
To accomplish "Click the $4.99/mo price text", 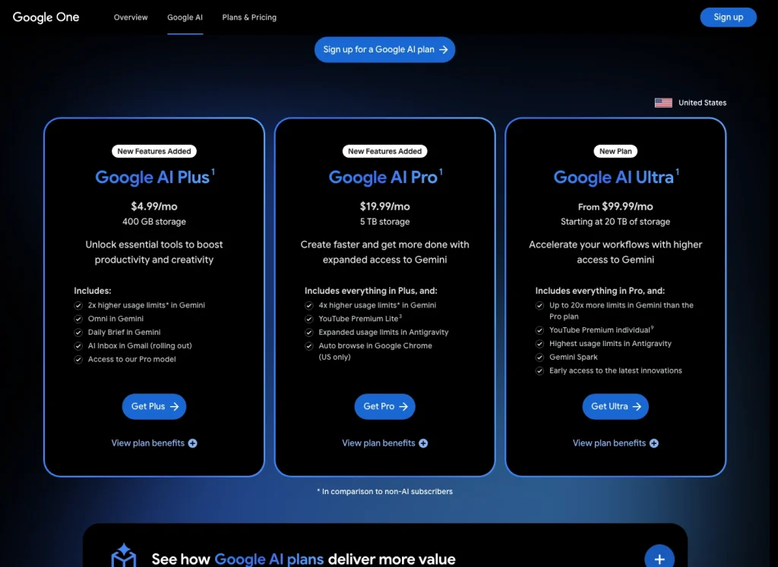I will 153,206.
